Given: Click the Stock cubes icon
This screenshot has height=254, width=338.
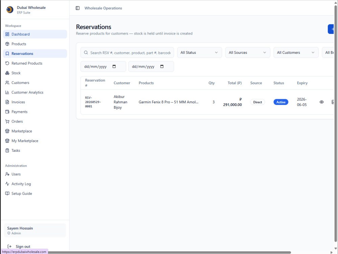Looking at the screenshot, I should point(7,73).
